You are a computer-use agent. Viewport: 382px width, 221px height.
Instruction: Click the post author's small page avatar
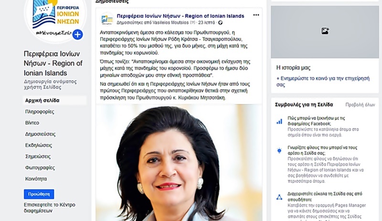pos(106,19)
